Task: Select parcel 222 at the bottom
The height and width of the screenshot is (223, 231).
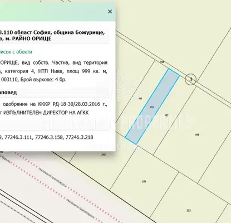Action: 188,211
